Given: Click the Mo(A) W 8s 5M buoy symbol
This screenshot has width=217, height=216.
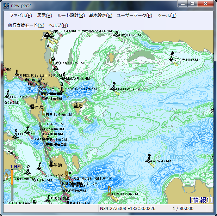Looking at the screenshot, I should pyautogui.click(x=114, y=87).
